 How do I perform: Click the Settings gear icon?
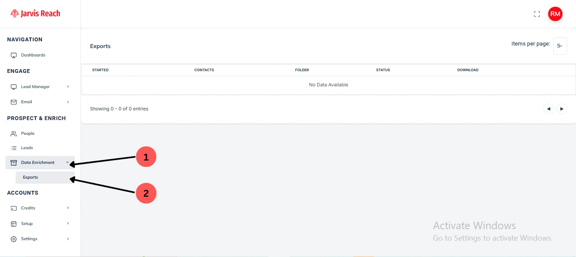(x=13, y=239)
